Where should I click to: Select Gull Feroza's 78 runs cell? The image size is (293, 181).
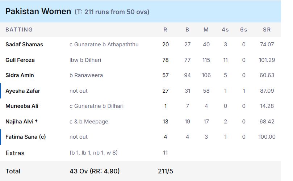click(x=166, y=60)
